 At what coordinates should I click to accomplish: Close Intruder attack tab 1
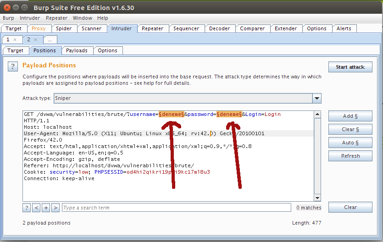click(x=15, y=39)
